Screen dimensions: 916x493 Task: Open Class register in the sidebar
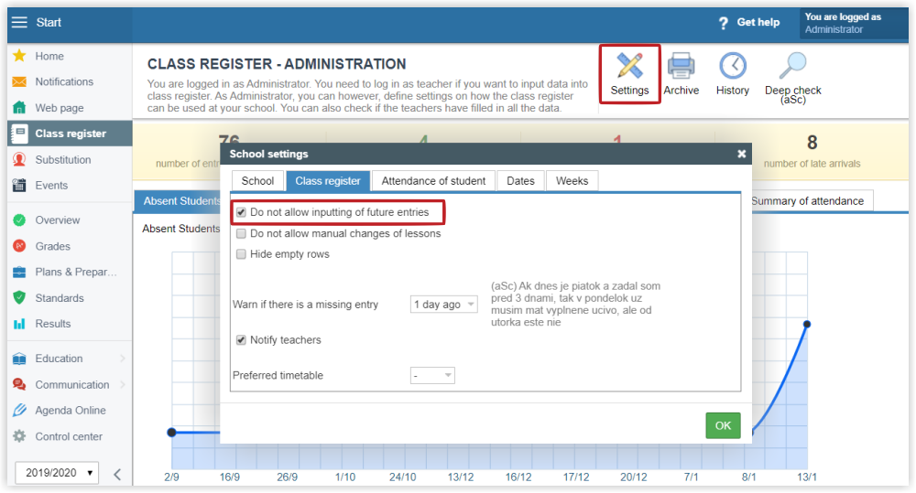(71, 134)
